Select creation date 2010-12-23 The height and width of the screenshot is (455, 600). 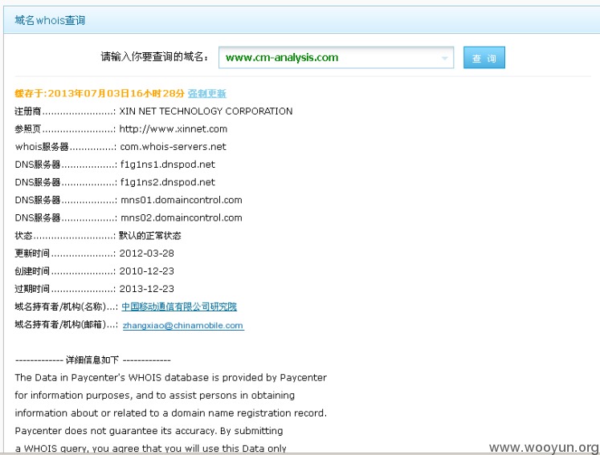146,271
